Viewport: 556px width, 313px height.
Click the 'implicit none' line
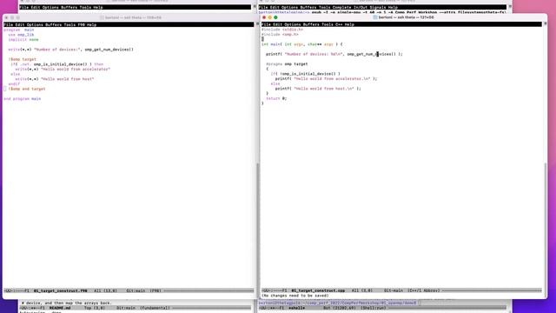tap(23, 40)
